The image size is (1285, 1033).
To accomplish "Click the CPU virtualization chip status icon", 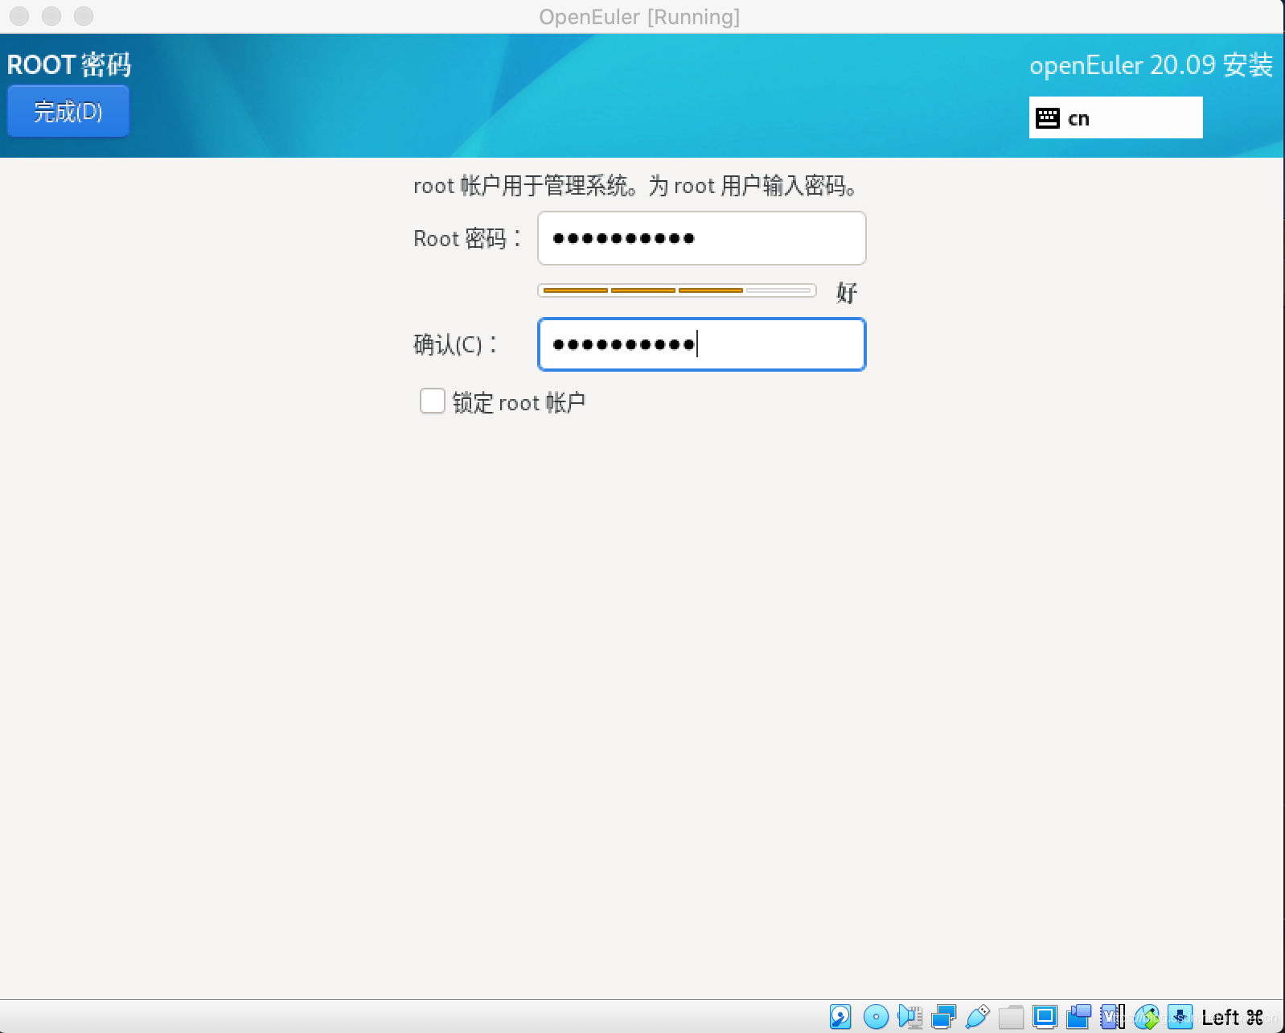I will tap(1112, 1017).
